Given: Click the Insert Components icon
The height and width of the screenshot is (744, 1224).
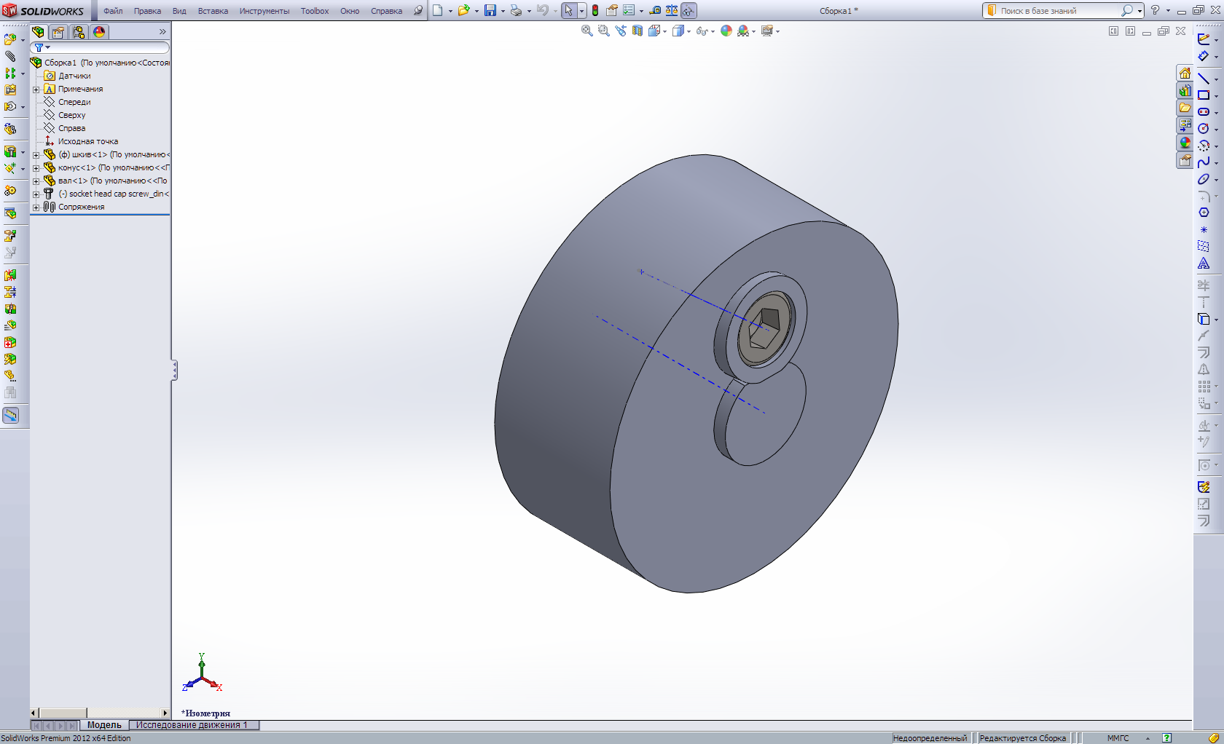Looking at the screenshot, I should coord(9,39).
